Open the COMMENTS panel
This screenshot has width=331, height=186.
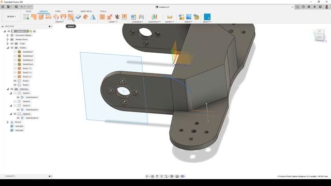(x=10, y=176)
